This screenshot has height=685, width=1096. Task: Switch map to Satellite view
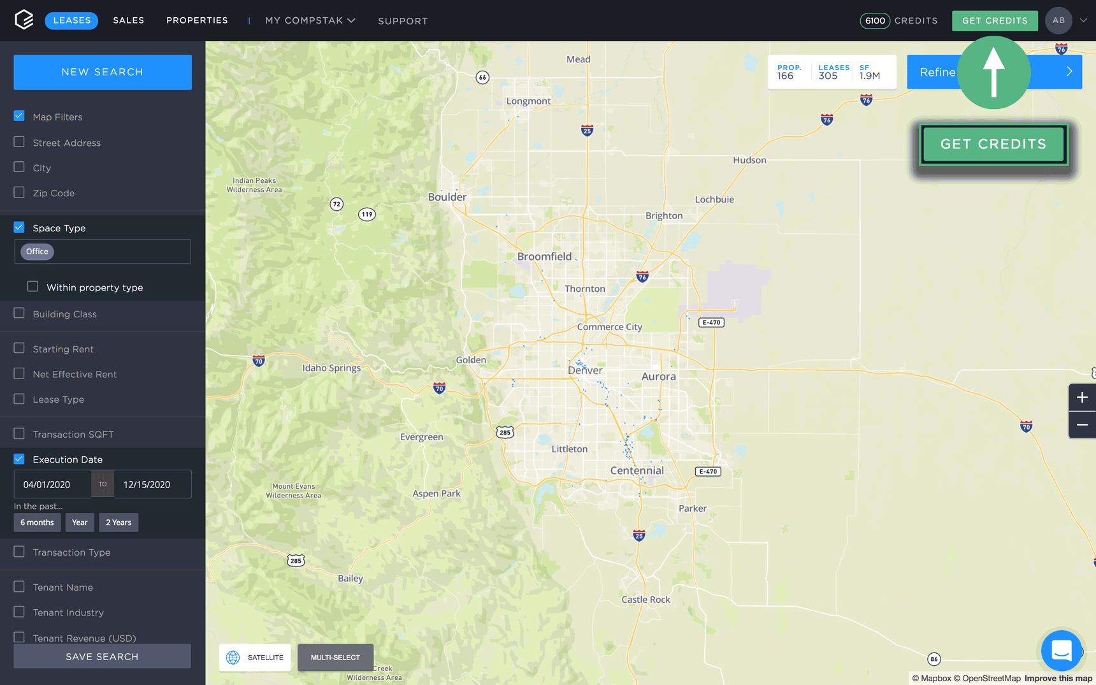coord(255,658)
